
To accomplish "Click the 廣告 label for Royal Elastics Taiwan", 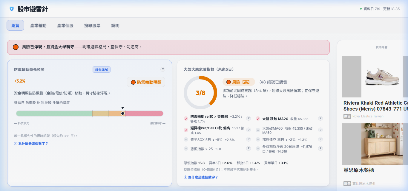I will click(347, 116).
